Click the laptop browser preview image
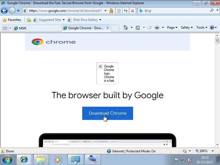 click(x=108, y=140)
